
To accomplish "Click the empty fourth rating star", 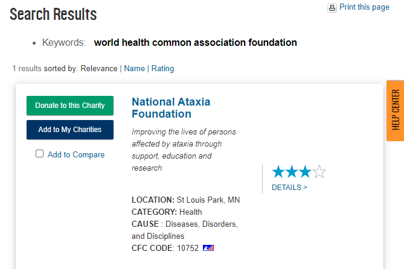I will (319, 172).
